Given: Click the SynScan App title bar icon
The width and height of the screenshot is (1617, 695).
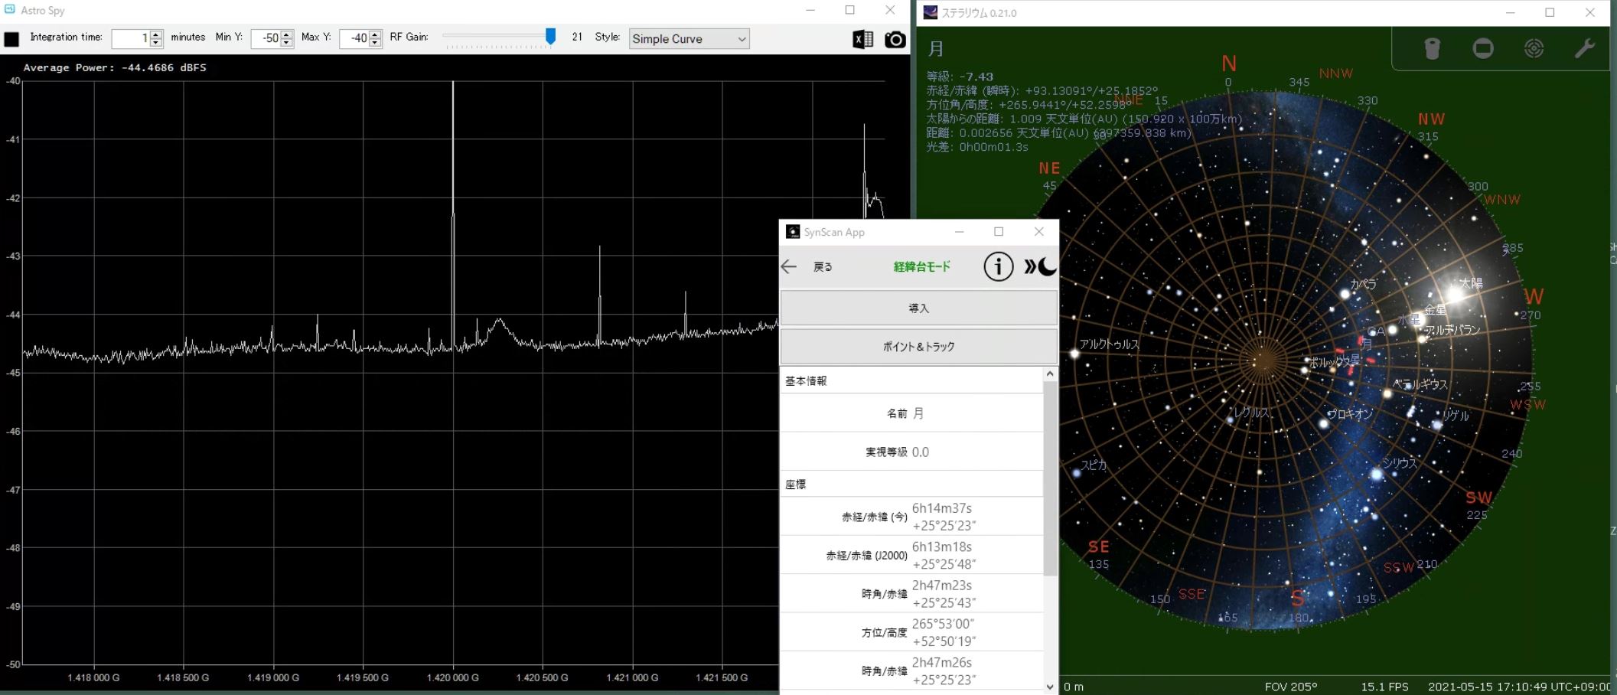Looking at the screenshot, I should [x=793, y=232].
